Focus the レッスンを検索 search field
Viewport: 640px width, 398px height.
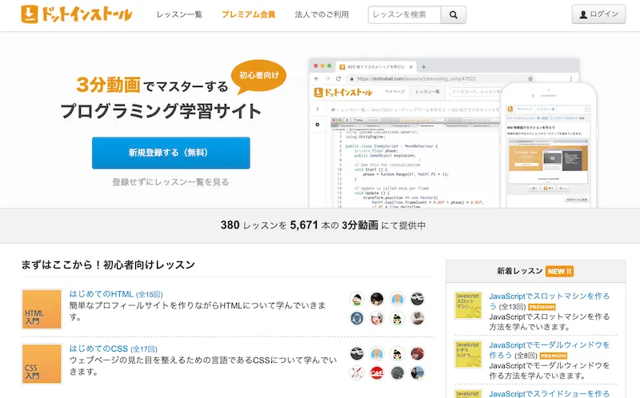coord(405,14)
